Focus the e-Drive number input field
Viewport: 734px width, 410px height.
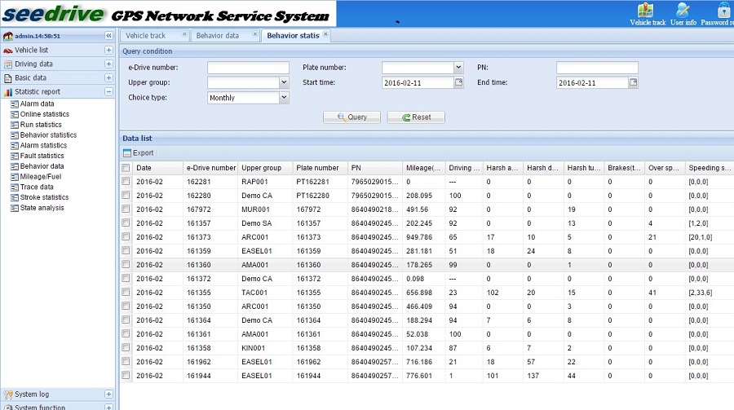click(x=248, y=68)
